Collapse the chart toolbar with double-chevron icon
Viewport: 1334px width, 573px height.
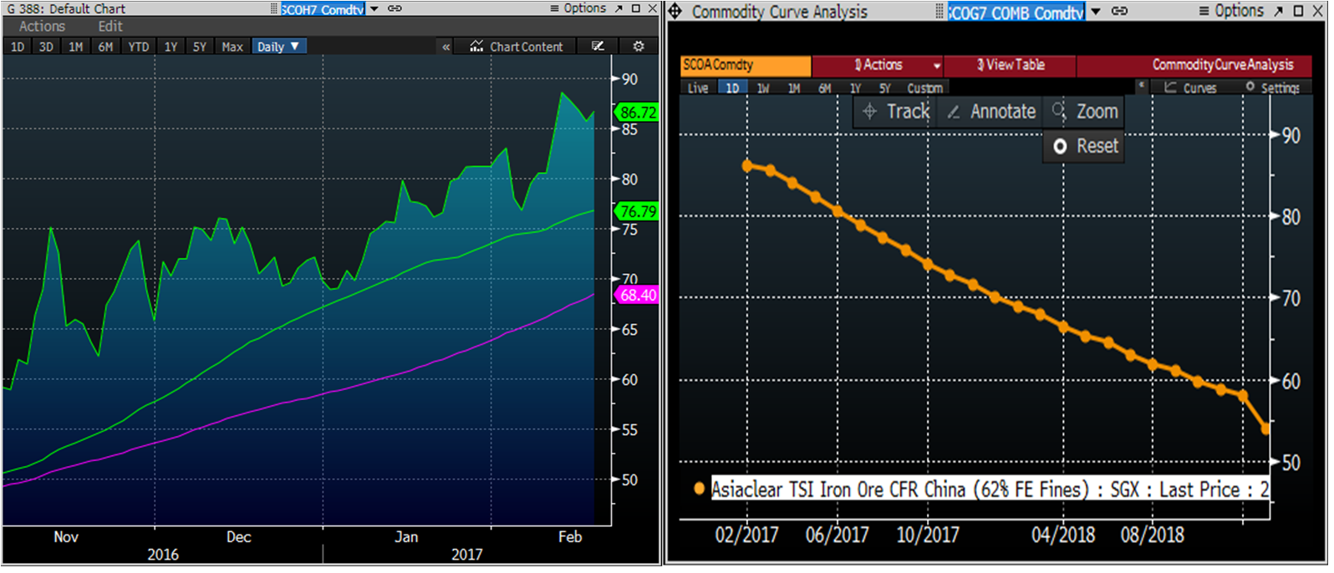[x=446, y=47]
